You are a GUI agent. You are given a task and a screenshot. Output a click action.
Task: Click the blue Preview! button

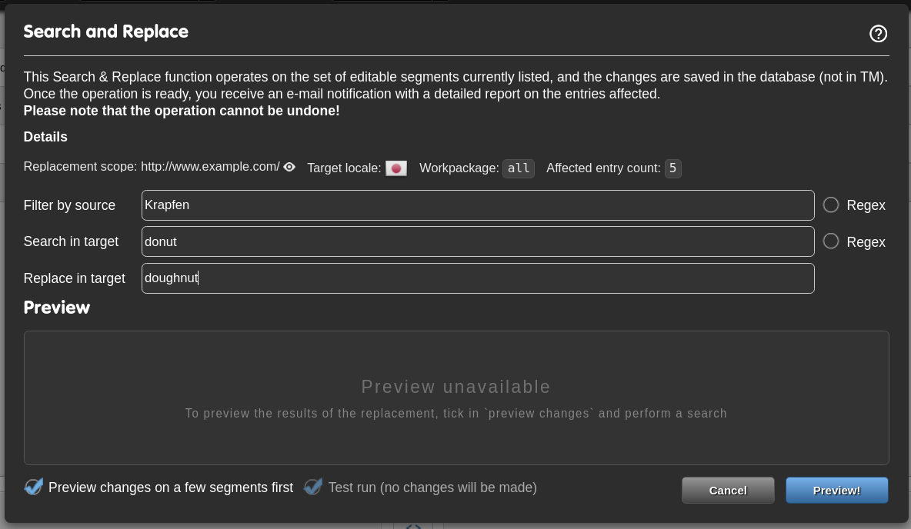[836, 490]
